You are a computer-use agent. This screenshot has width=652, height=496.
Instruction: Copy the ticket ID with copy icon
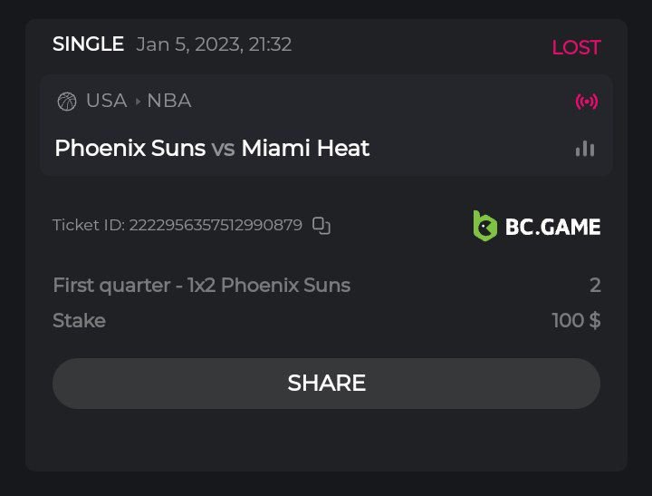pos(321,225)
